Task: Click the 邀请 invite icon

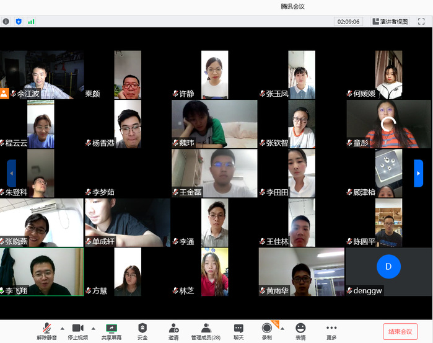Action: click(x=173, y=328)
